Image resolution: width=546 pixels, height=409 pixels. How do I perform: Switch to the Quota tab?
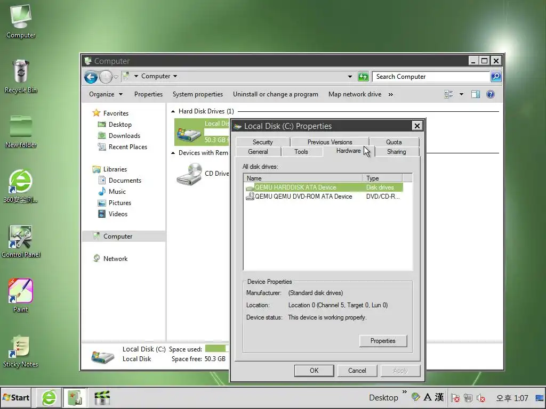click(x=394, y=142)
